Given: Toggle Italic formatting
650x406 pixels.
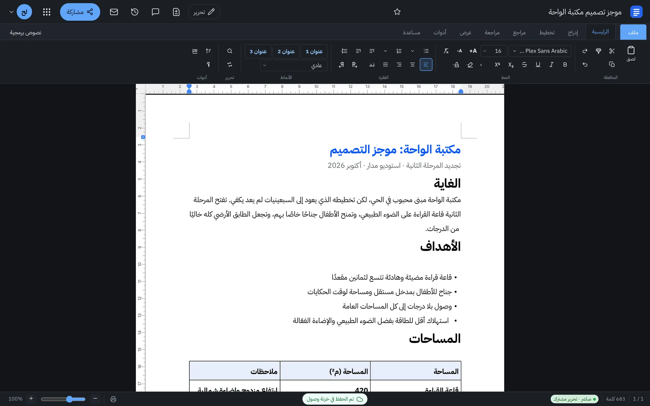Looking at the screenshot, I should point(551,64).
